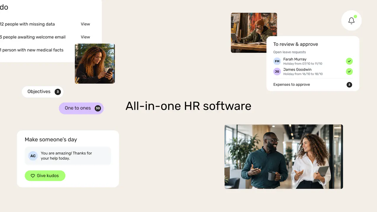Click "Open leave requests" label

coord(290,52)
